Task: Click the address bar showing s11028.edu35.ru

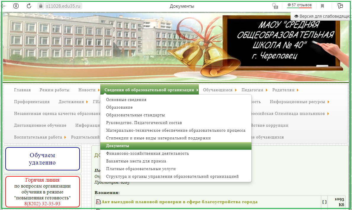Action: point(64,6)
